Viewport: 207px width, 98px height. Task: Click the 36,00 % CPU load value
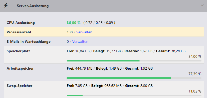[74, 23]
